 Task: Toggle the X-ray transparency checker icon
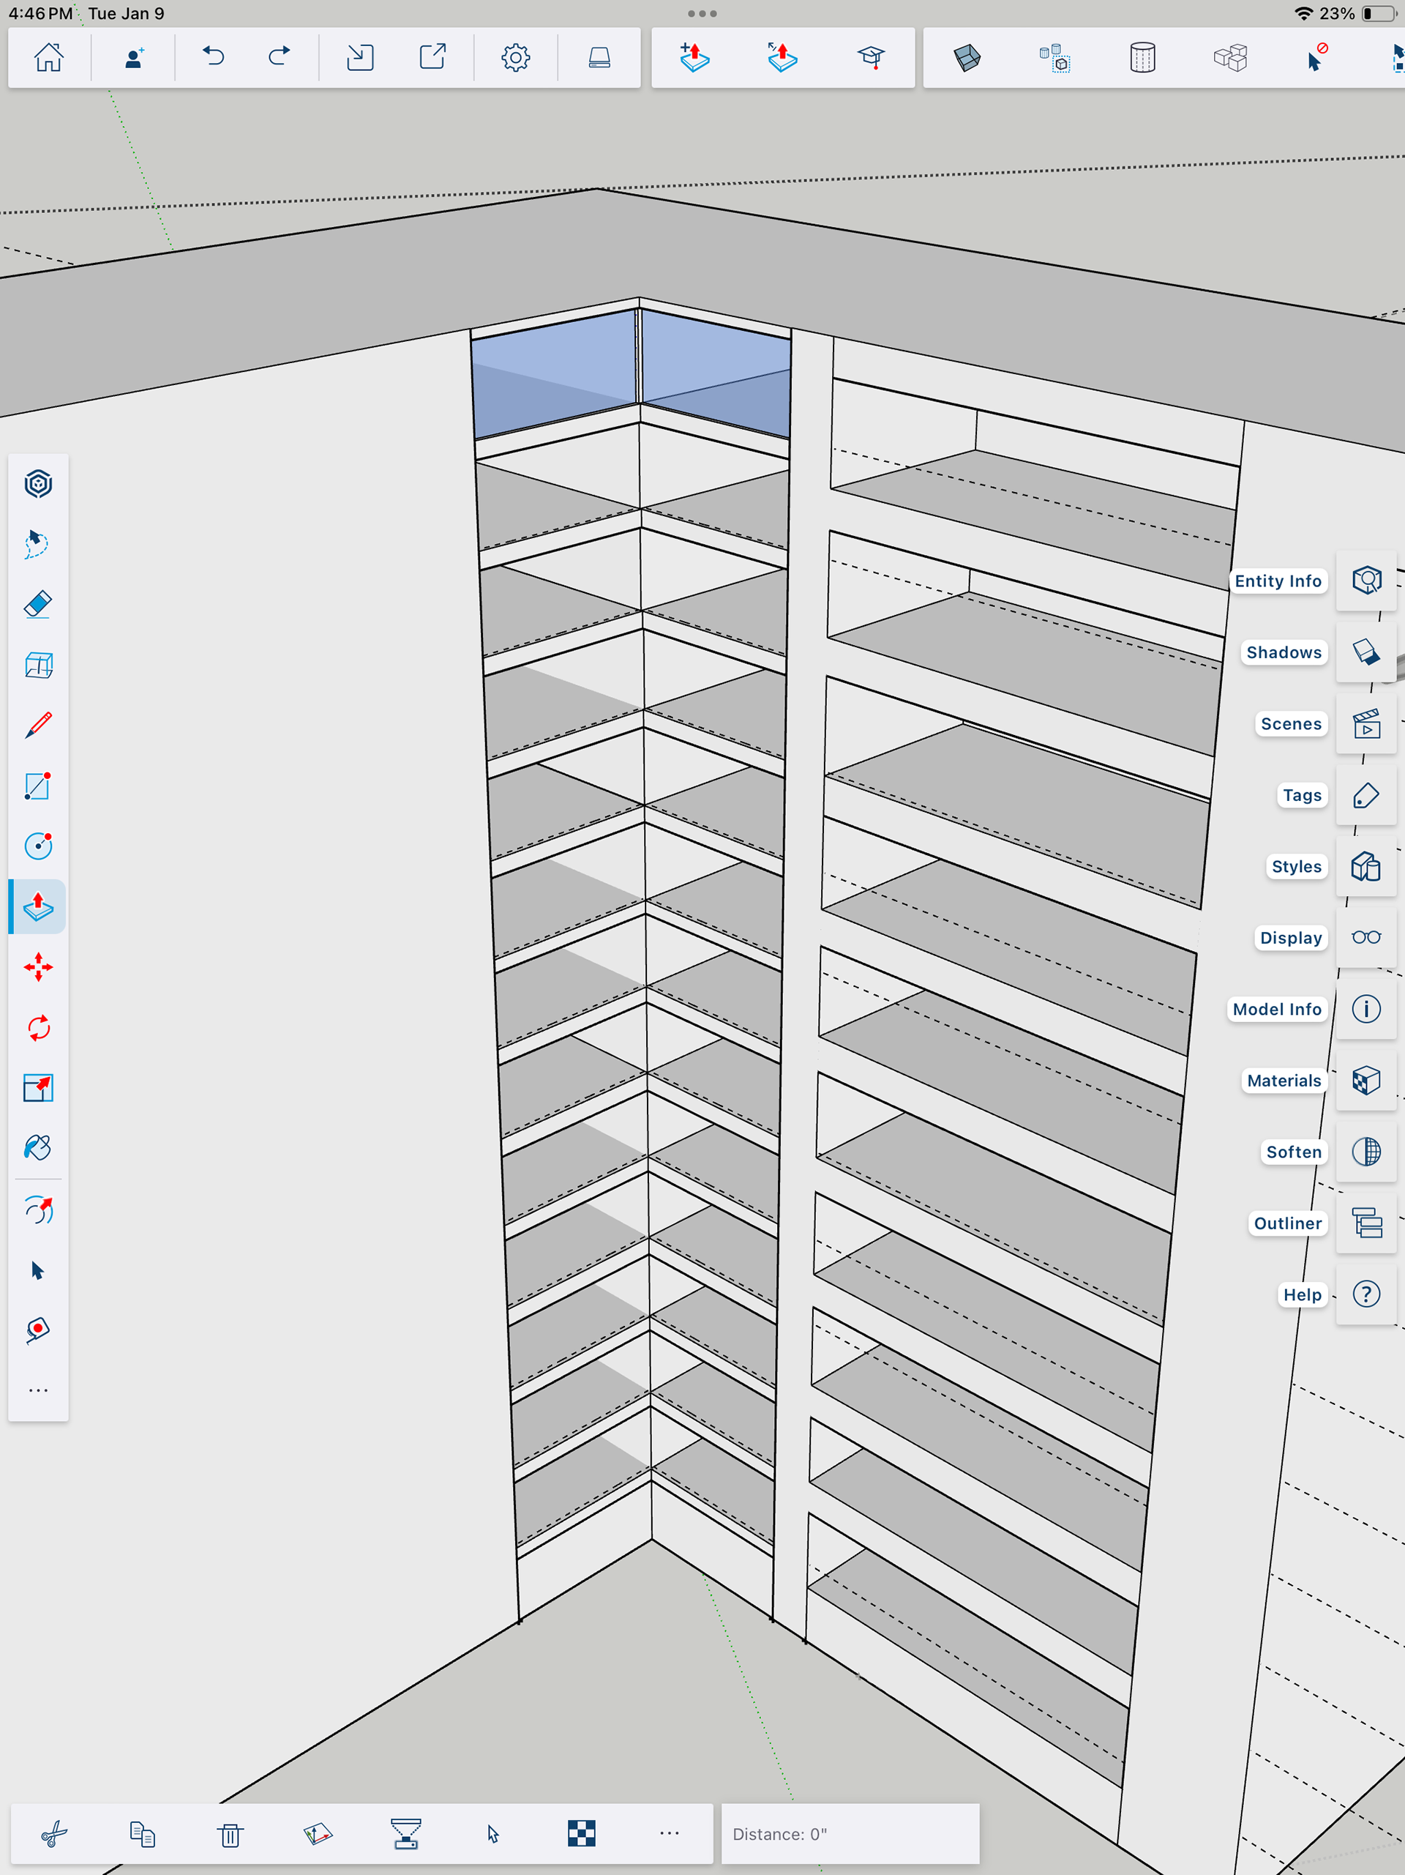coord(581,1833)
